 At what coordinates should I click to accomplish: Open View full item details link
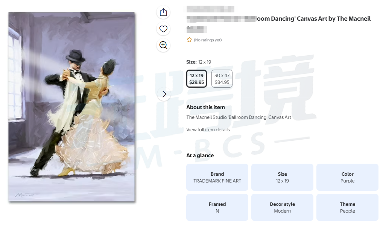(208, 130)
